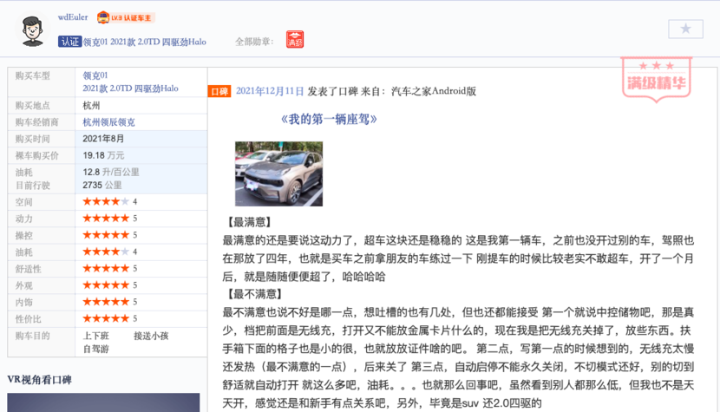Click the 购车经销商 row label
The height and width of the screenshot is (412, 720).
36,122
